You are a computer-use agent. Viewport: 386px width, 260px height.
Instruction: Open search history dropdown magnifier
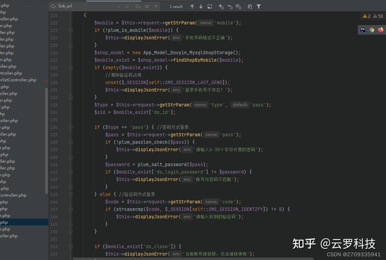click(53, 6)
